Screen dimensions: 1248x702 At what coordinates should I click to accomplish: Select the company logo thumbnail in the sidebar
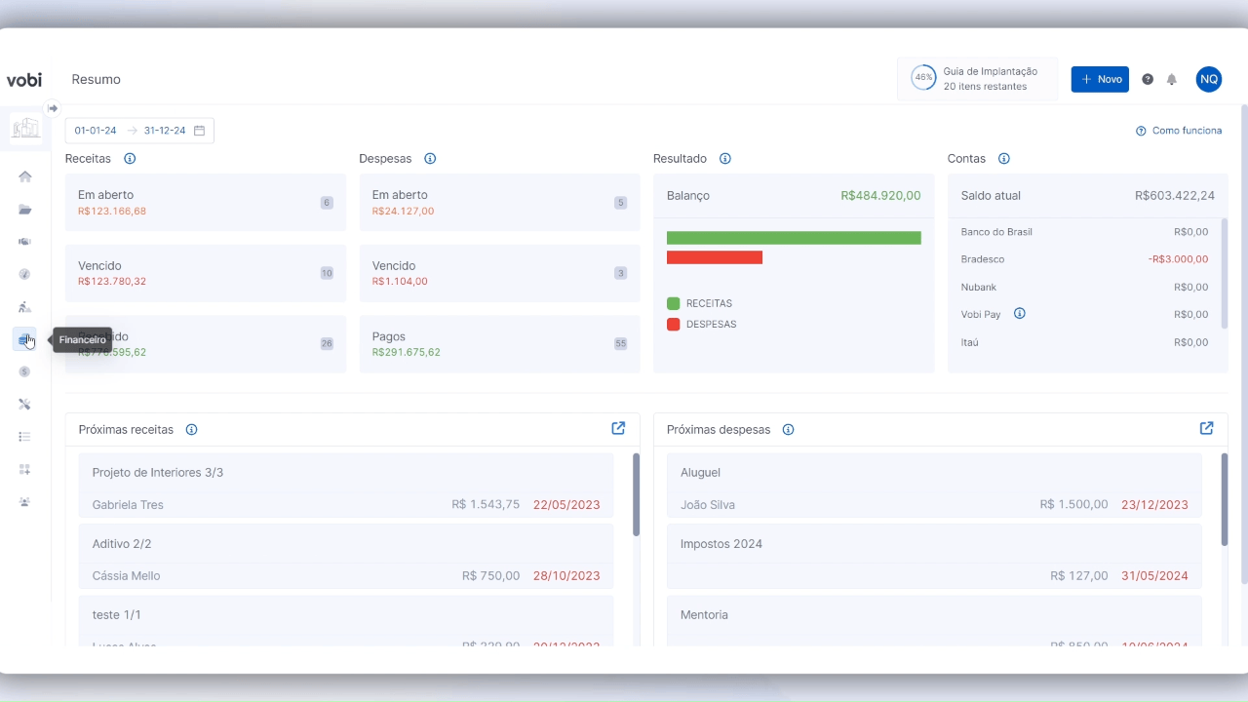tap(25, 128)
